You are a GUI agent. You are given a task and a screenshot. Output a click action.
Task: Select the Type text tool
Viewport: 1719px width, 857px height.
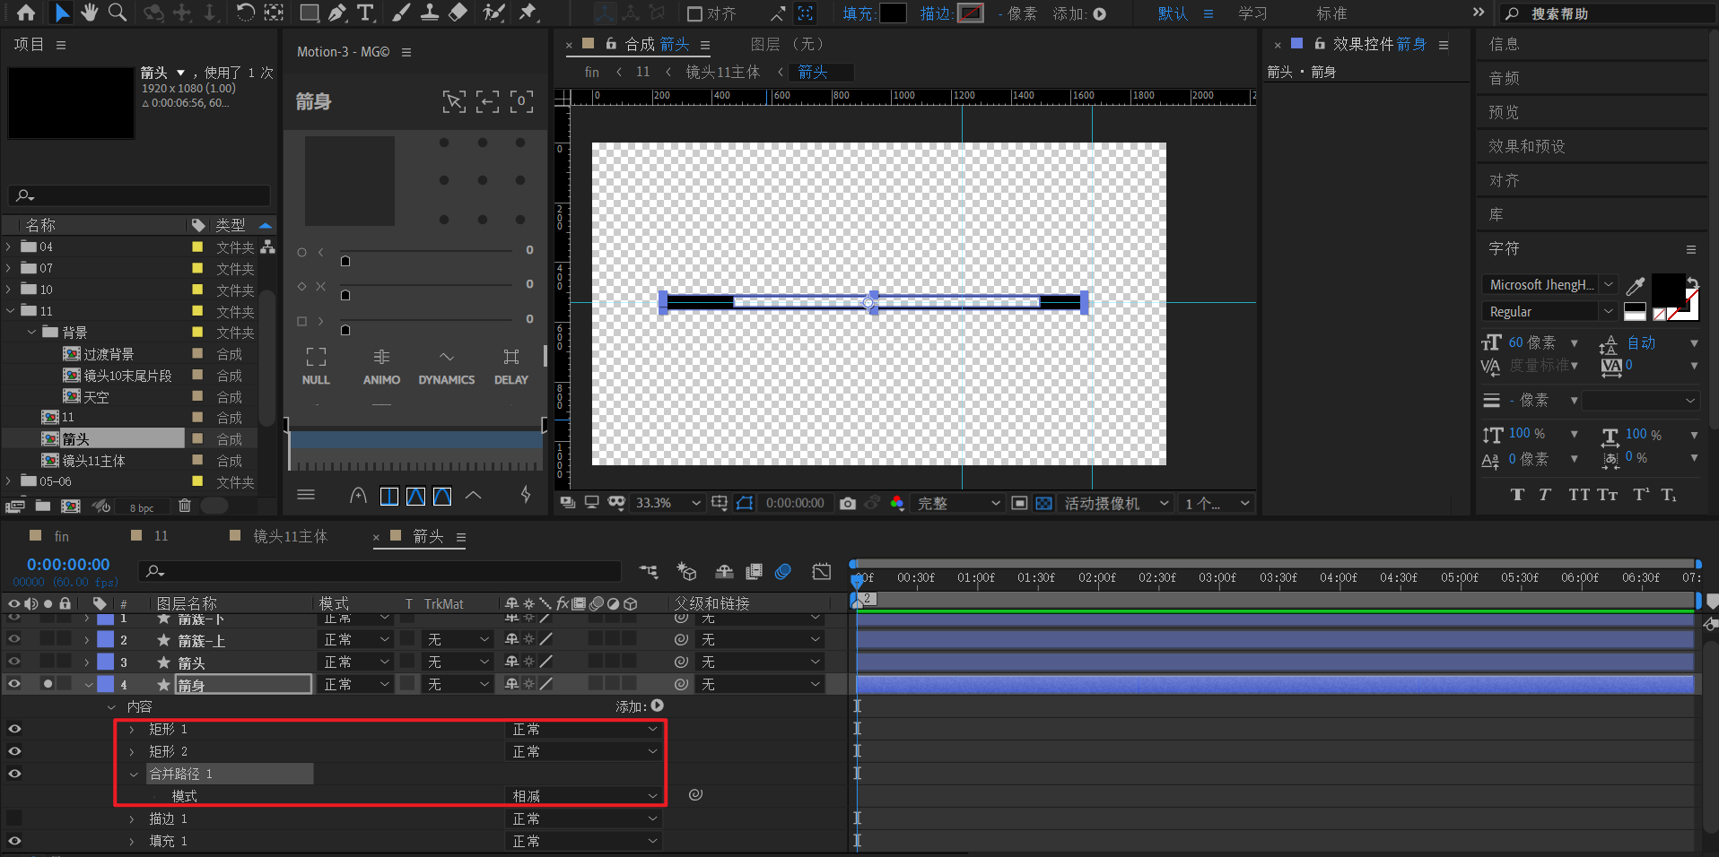click(x=365, y=13)
